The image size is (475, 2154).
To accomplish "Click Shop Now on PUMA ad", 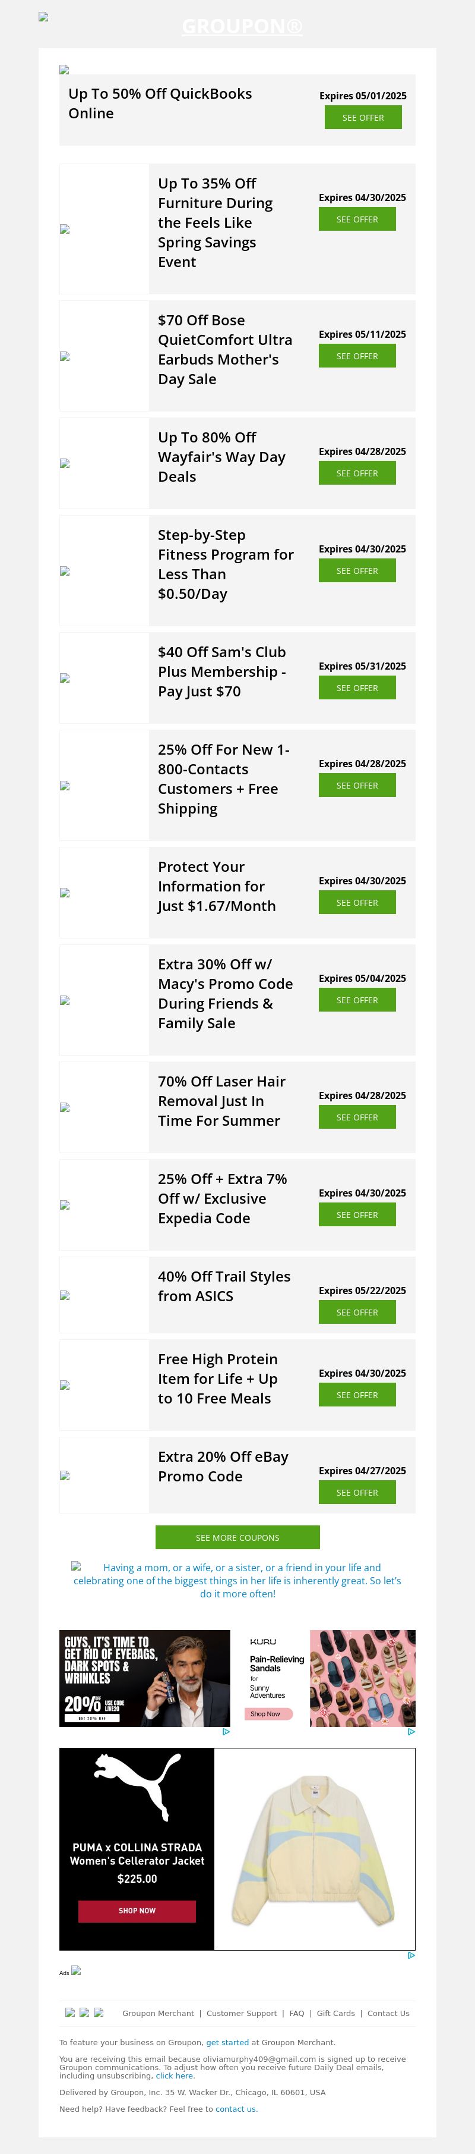I will coord(137,1911).
